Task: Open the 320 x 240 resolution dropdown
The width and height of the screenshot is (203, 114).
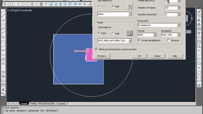Action: tap(179, 35)
